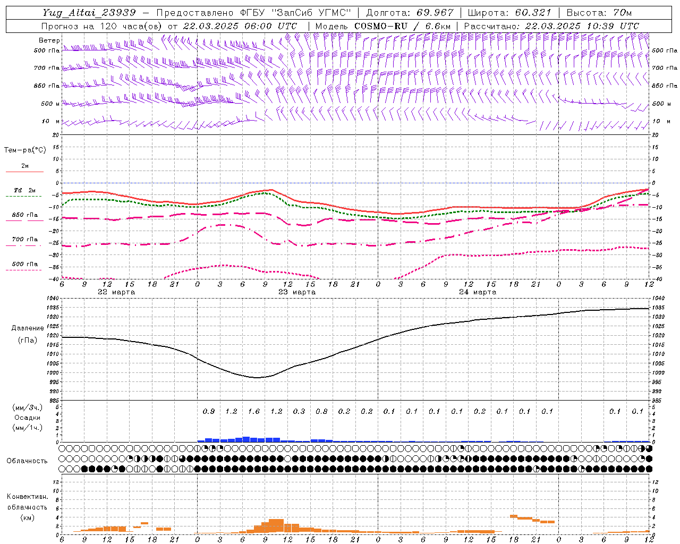Click the "Широта: 60.321" header field
680x544 pixels.
pos(510,13)
